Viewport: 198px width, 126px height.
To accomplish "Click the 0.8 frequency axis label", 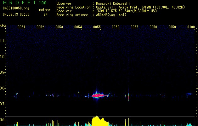I will pos(3,88).
